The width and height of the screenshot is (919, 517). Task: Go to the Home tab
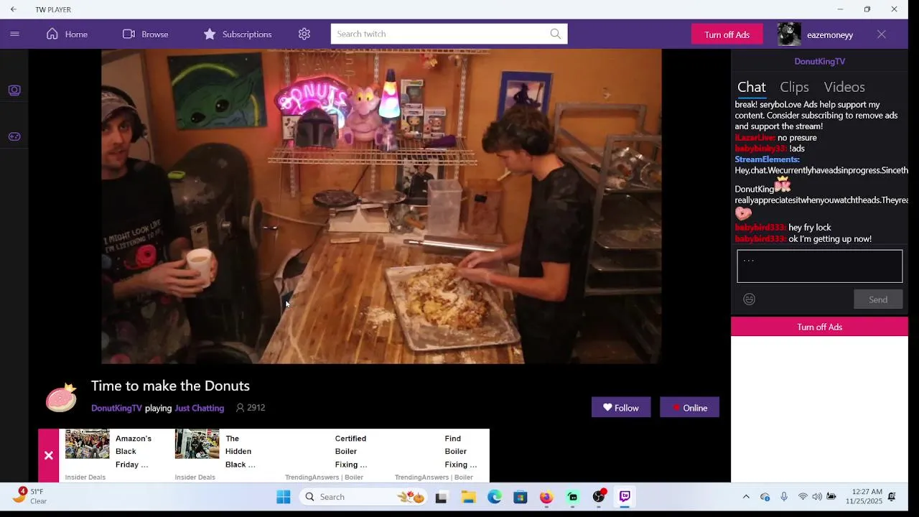pyautogui.click(x=67, y=34)
